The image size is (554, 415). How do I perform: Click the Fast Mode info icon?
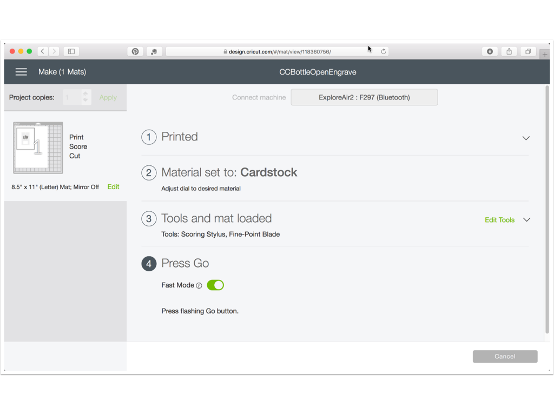199,285
